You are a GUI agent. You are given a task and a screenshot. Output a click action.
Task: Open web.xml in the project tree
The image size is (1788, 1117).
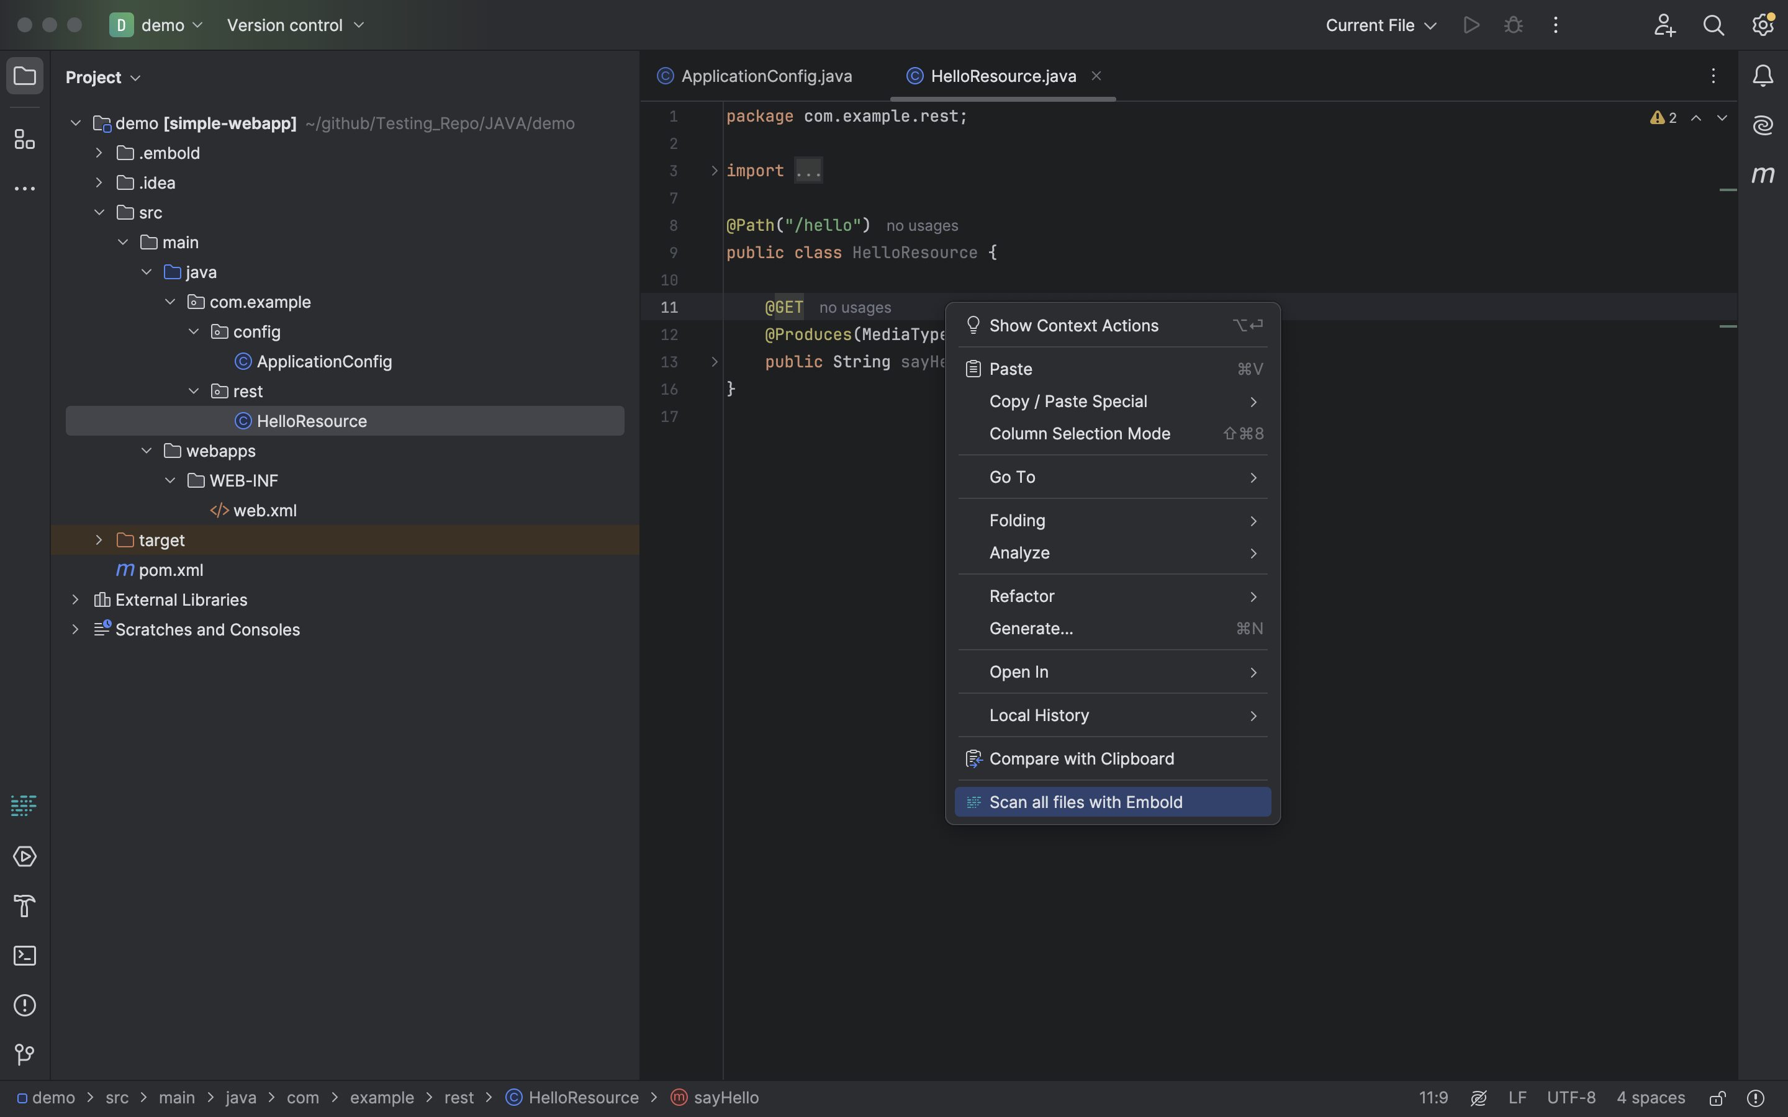click(264, 511)
